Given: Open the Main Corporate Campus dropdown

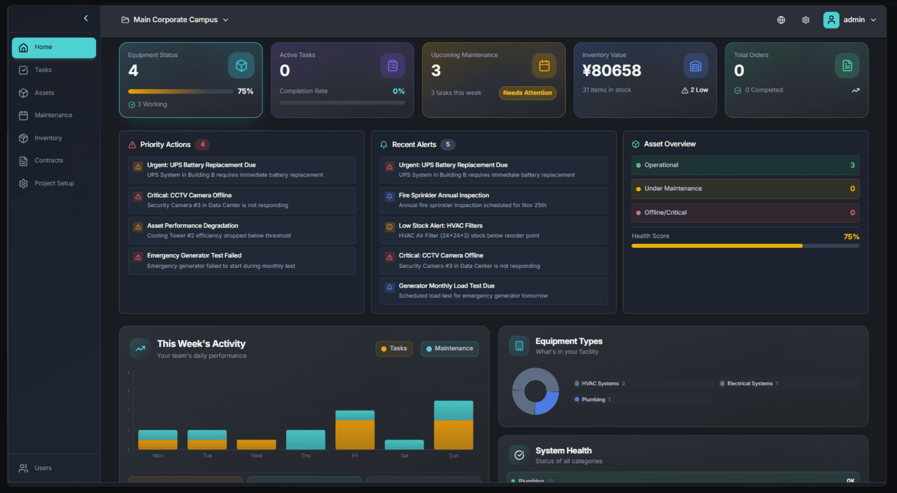Looking at the screenshot, I should coord(175,19).
